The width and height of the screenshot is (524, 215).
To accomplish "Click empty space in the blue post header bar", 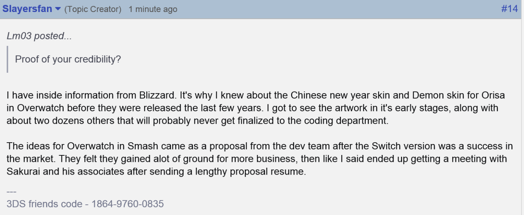I will (x=327, y=9).
